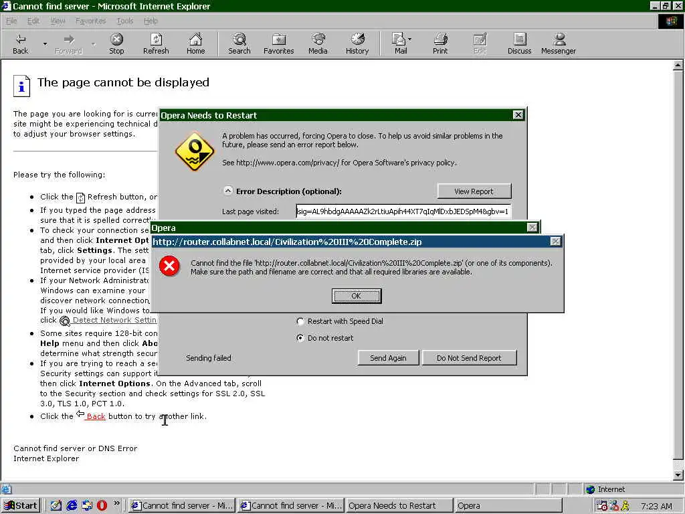Click the red error icon in file dialog
Screen dimensions: 685x514
click(x=169, y=266)
